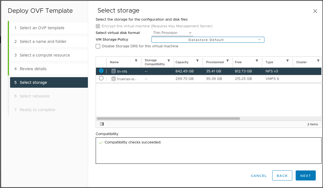Viewport: 323px width, 188px height.
Task: Open the column chooser icon below table
Action: pos(102,124)
